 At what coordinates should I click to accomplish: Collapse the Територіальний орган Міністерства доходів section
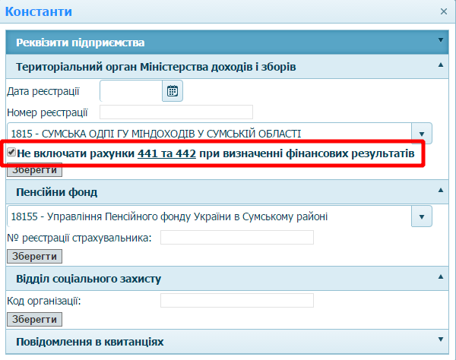point(440,65)
